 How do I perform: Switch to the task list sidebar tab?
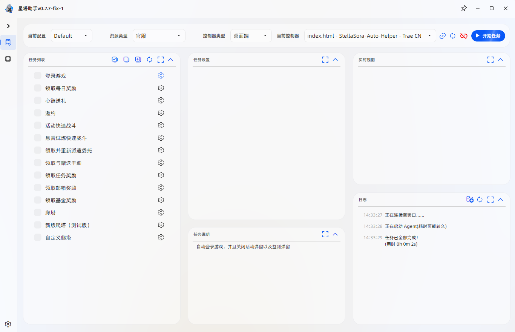[x=8, y=42]
